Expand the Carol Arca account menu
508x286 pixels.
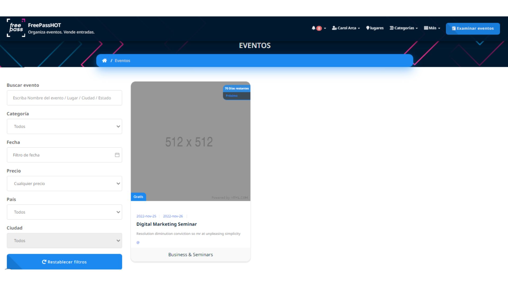point(346,28)
